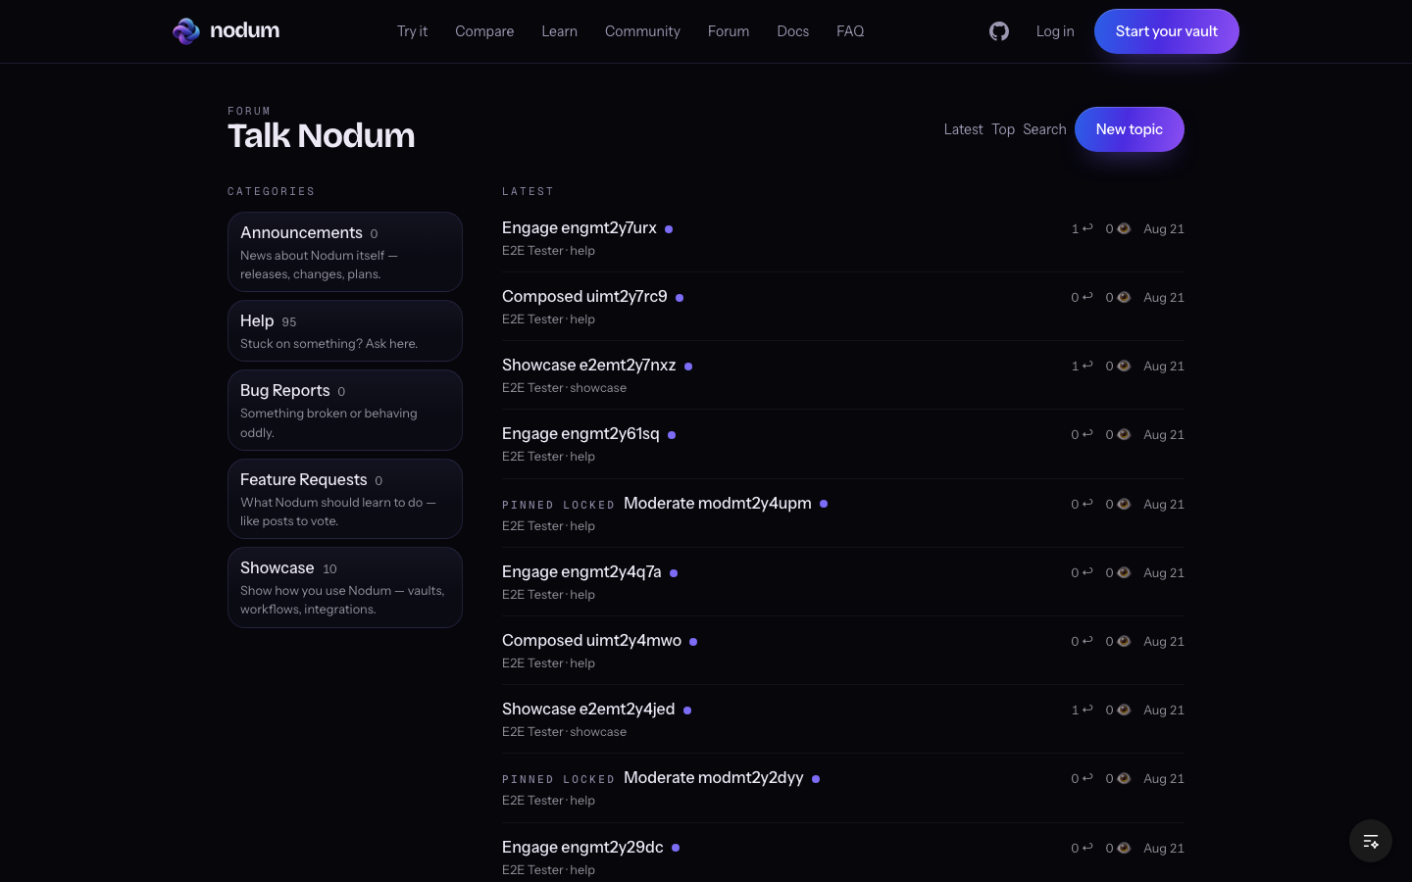This screenshot has height=882, width=1412.
Task: Open the Showcase category card
Action: tap(345, 587)
